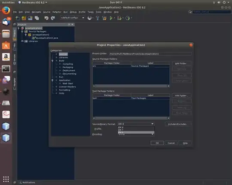Launch Amazon from the dock
Image resolution: width=232 pixels, height=185 pixels.
(6, 57)
